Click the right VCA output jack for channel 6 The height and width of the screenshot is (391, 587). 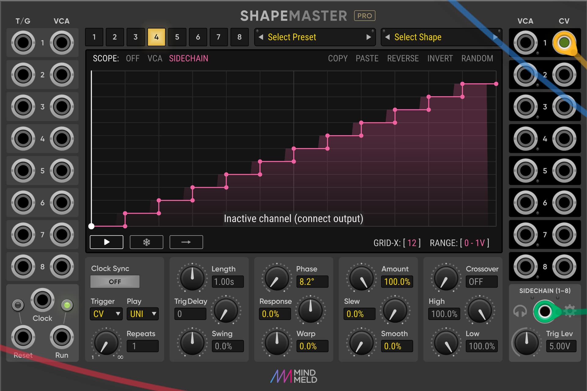coord(526,203)
